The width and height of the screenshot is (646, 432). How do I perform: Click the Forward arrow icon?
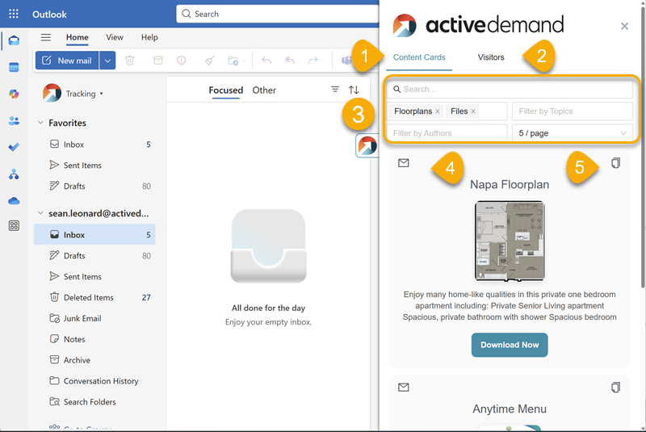tap(313, 61)
